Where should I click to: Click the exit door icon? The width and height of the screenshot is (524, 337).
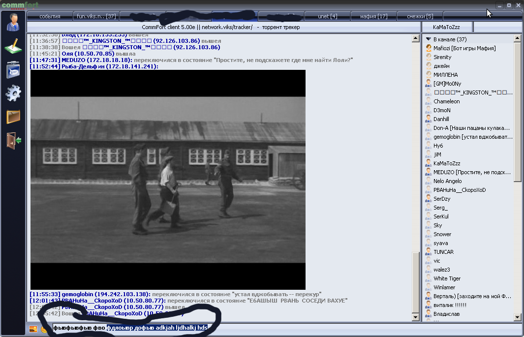coord(13,140)
